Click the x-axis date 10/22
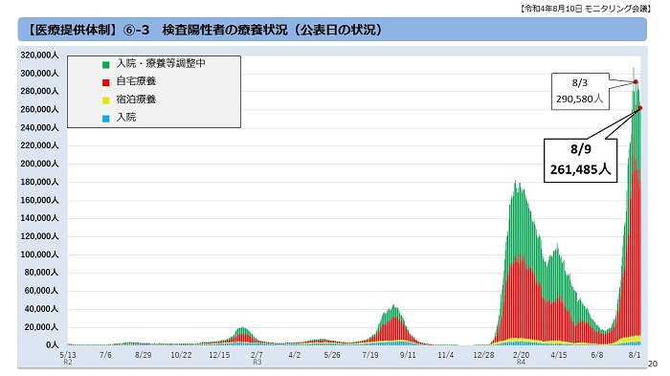This screenshot has height=376, width=670. tap(181, 355)
